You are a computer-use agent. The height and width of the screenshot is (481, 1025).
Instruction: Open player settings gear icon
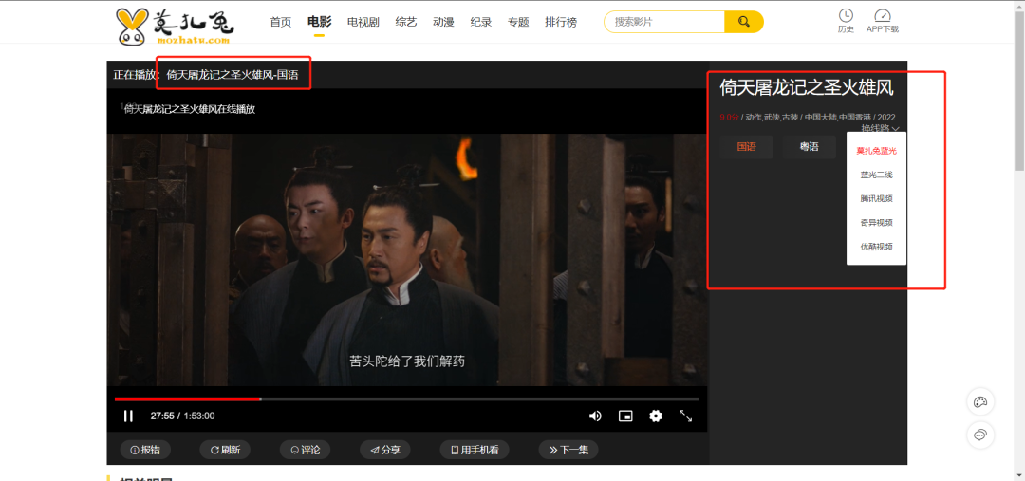click(656, 416)
